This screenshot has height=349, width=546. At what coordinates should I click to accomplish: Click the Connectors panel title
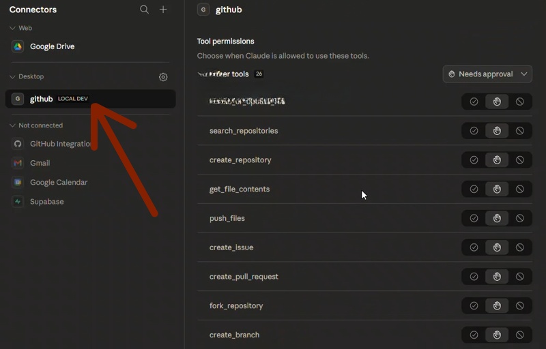coord(33,10)
